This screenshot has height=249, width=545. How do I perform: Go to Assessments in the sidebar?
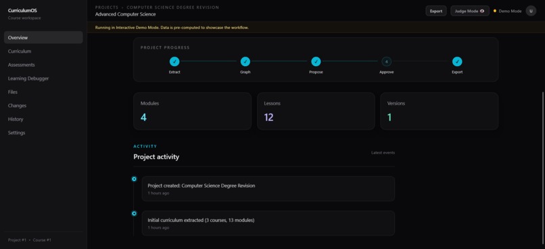43,65
